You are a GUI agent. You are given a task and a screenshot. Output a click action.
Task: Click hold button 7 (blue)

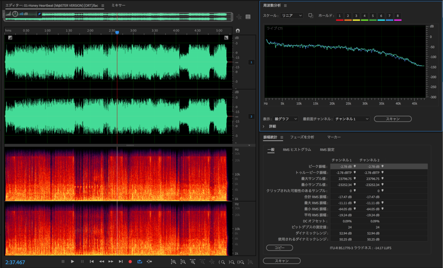pos(389,16)
